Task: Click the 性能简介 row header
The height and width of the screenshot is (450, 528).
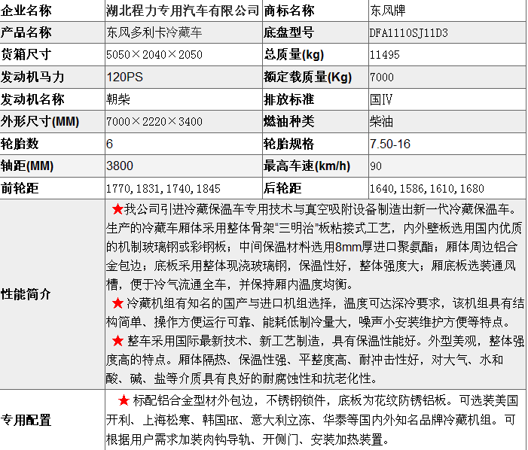Action: (26, 294)
